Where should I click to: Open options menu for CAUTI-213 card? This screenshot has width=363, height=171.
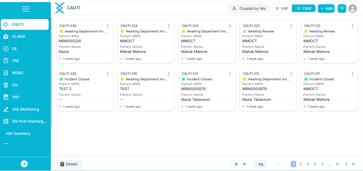pos(230,74)
